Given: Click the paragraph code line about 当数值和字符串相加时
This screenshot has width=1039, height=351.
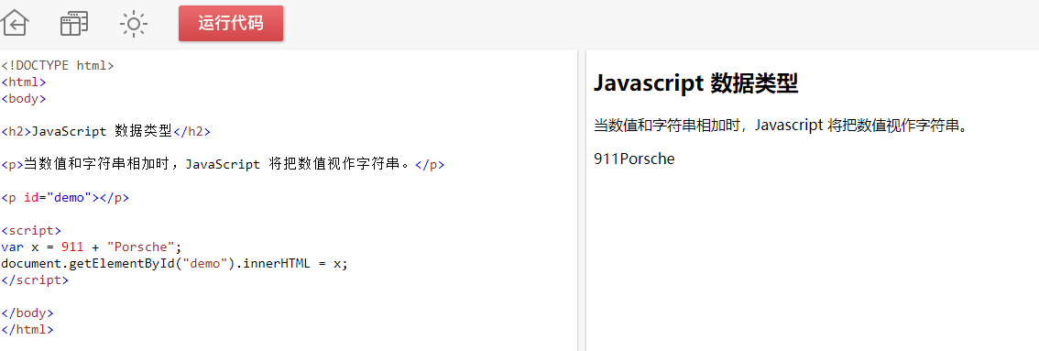Looking at the screenshot, I should [223, 164].
